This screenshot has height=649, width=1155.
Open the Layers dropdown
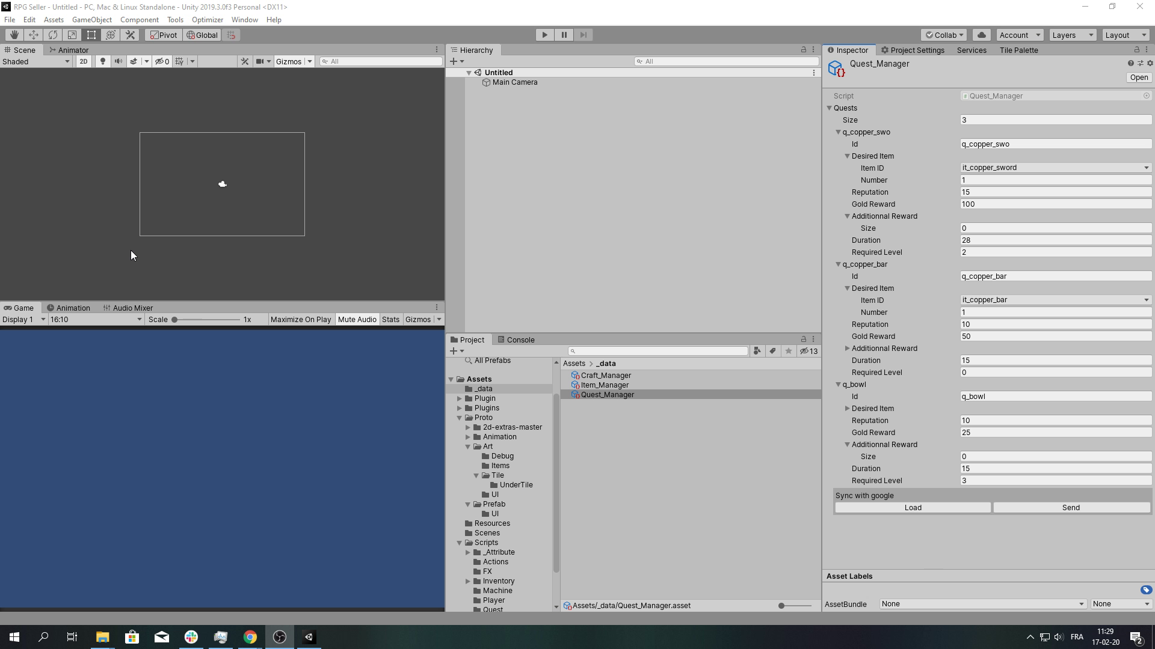[x=1073, y=35]
